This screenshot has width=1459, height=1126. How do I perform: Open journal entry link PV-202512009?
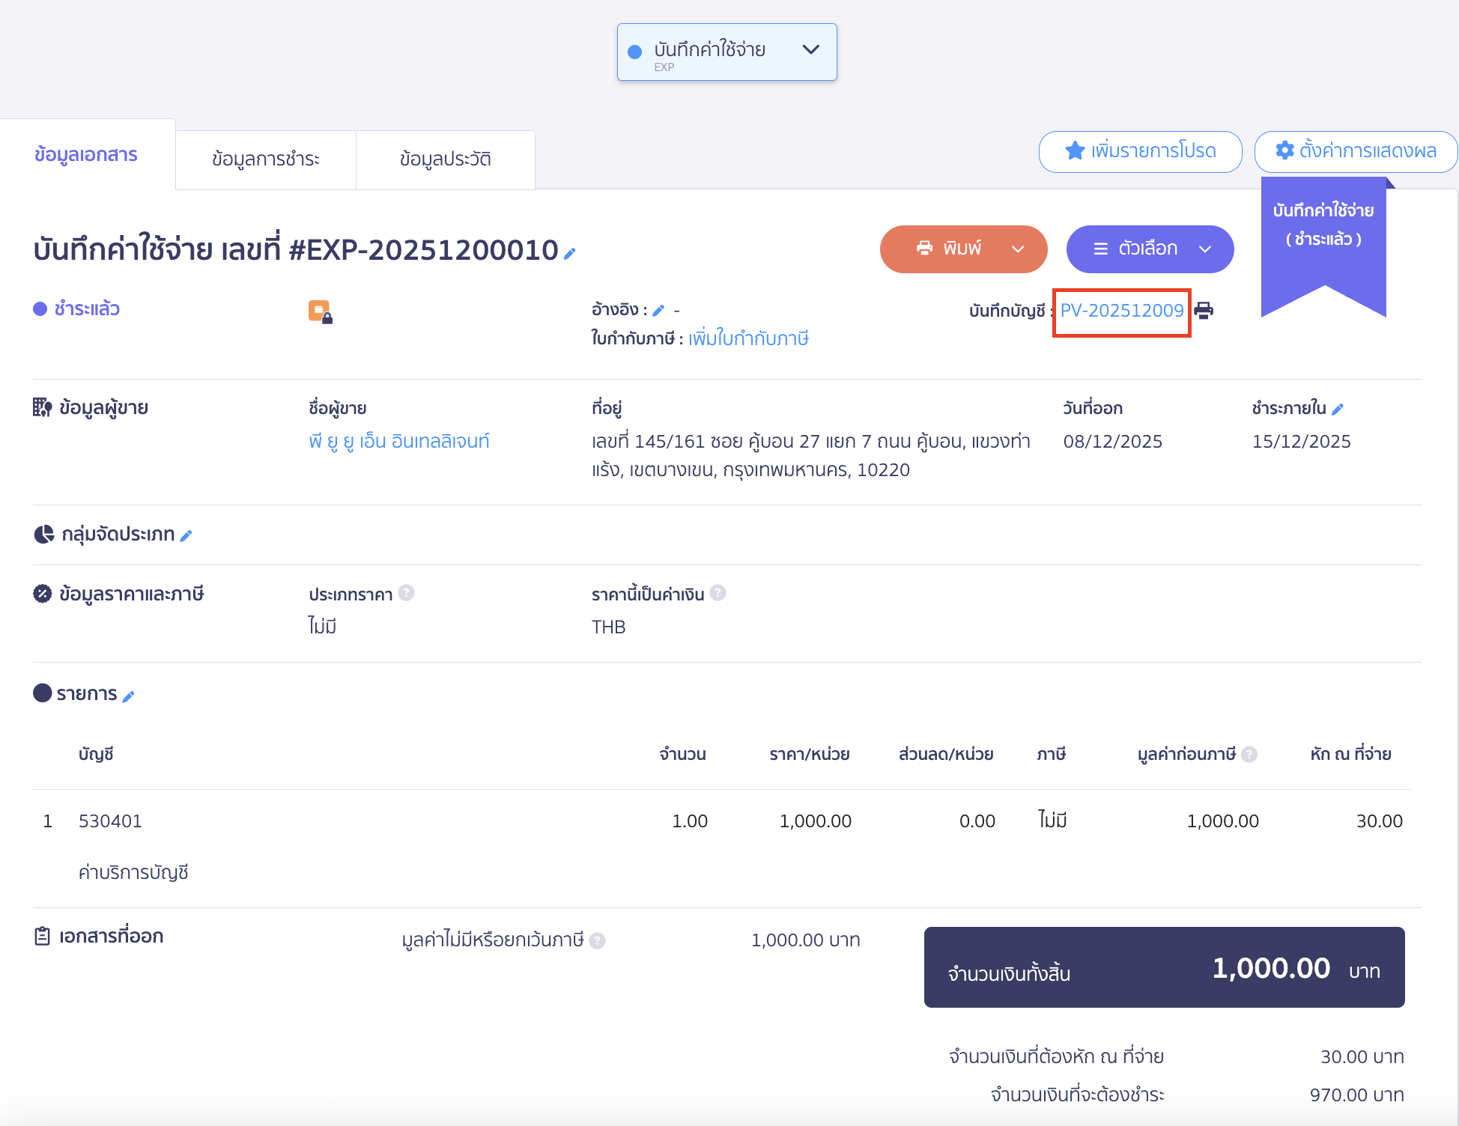point(1121,311)
